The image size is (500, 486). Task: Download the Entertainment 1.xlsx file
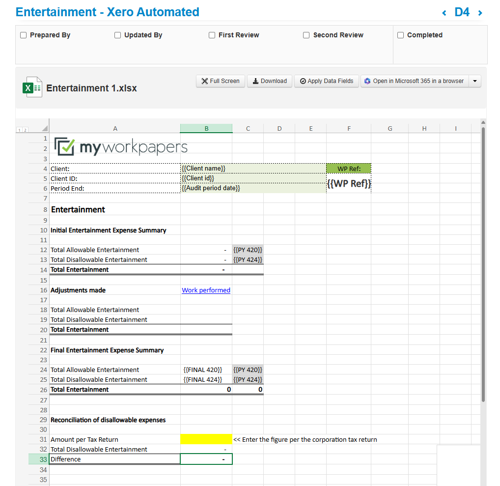coord(270,81)
